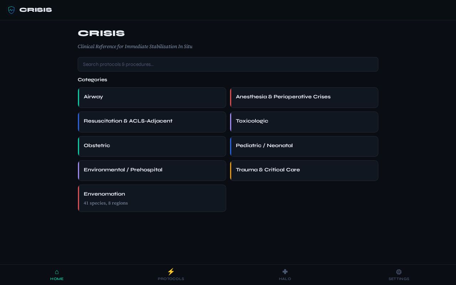Image resolution: width=456 pixels, height=285 pixels.
Task: Open the Toxicologic category
Action: tap(304, 122)
